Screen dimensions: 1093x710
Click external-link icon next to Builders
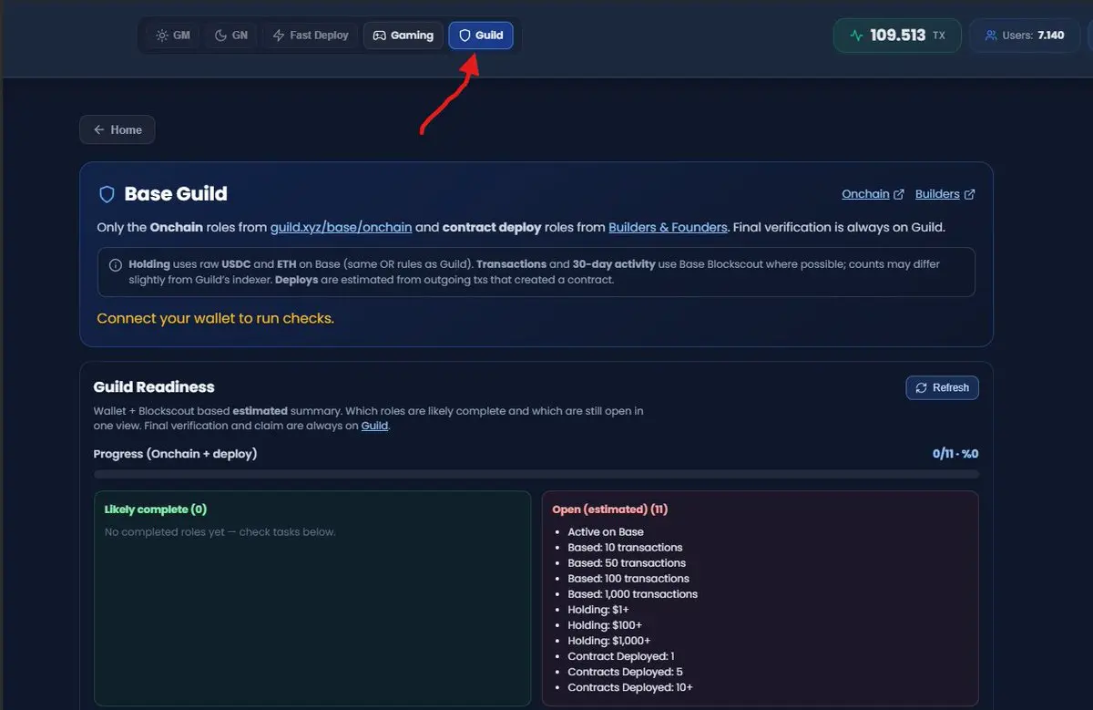[969, 194]
